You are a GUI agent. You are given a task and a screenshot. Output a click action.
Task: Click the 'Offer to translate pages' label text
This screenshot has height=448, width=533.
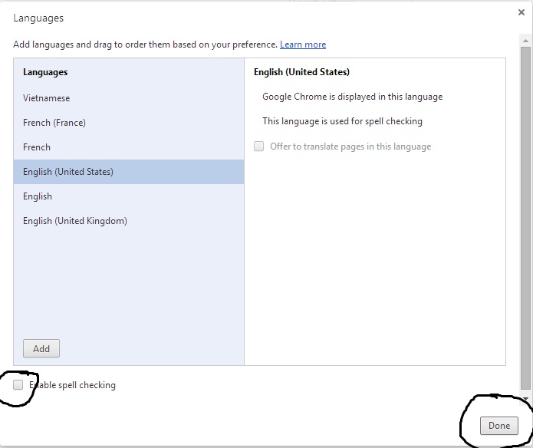pyautogui.click(x=350, y=147)
